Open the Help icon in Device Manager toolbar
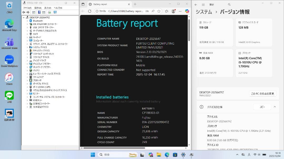284x159 pixels. [x=39, y=12]
